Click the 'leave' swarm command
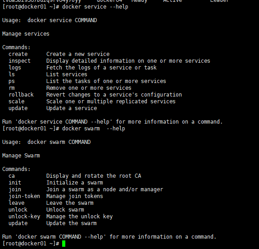259x249 pixels. pyautogui.click(x=17, y=203)
